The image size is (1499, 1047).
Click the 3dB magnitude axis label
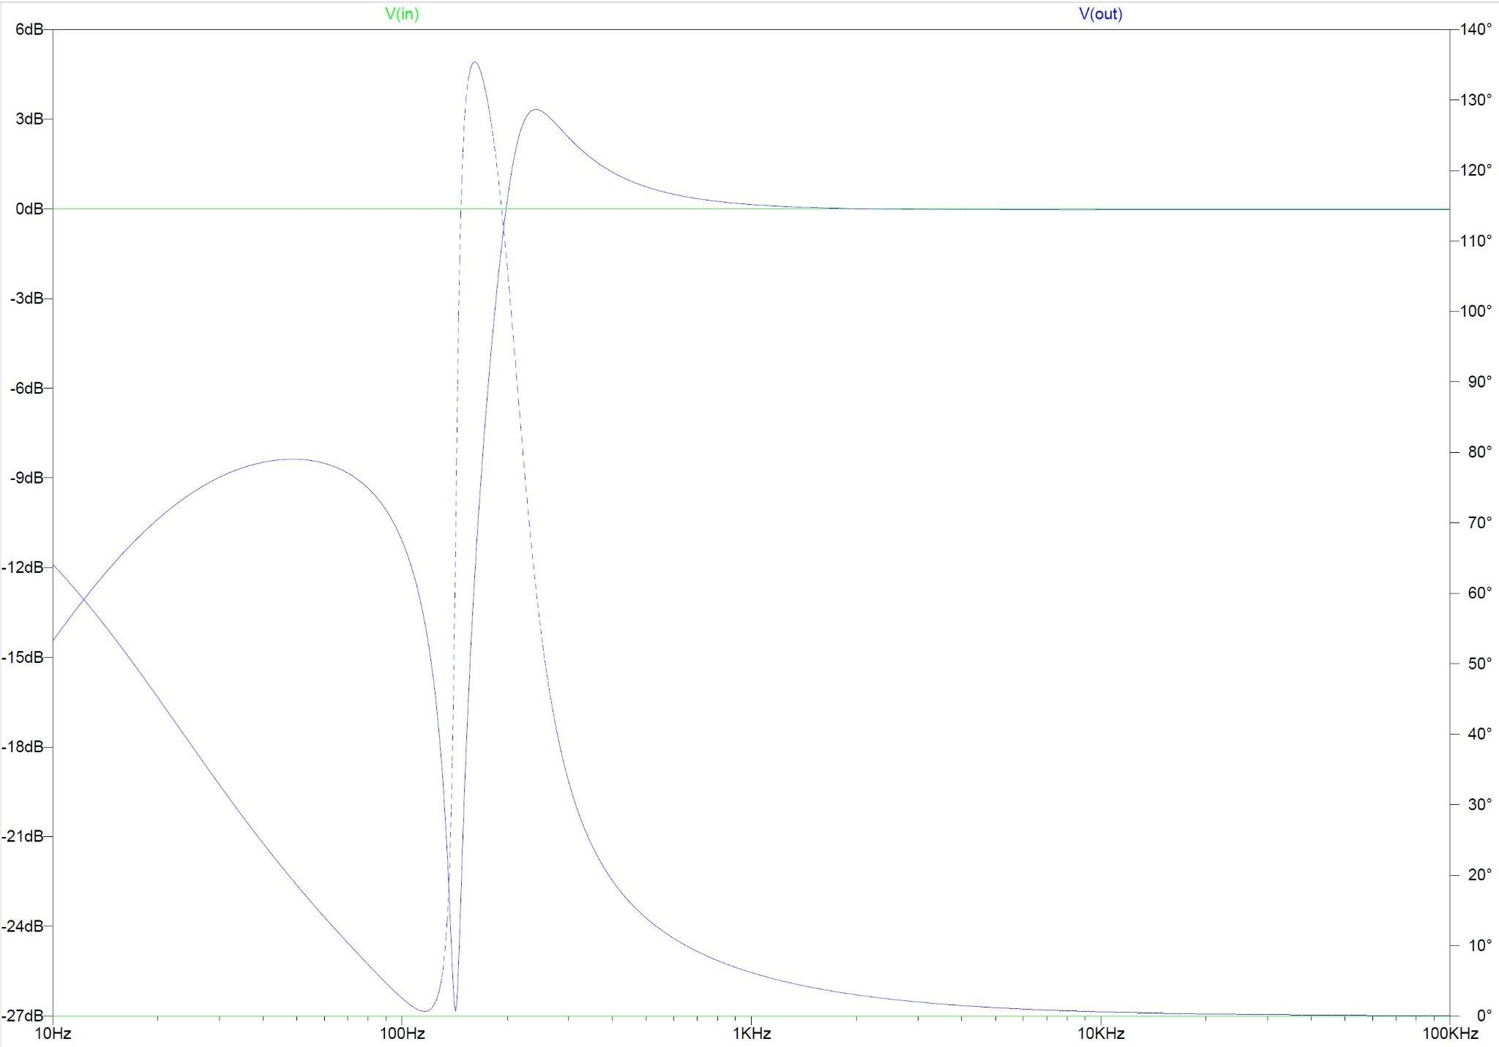[x=29, y=119]
